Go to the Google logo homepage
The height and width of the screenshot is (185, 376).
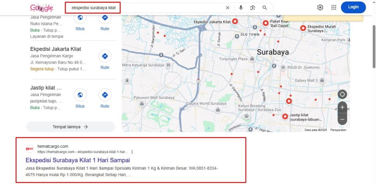41,7
